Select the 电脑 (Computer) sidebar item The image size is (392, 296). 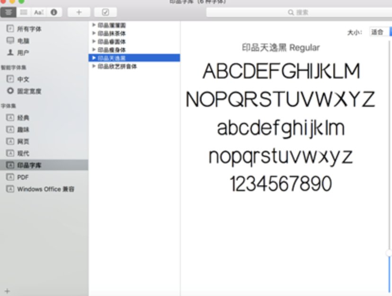[x=23, y=41]
